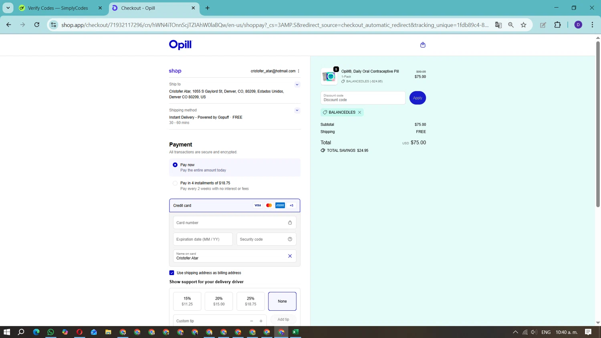601x338 pixels.
Task: Show the +5 additional card types
Action: click(x=292, y=205)
